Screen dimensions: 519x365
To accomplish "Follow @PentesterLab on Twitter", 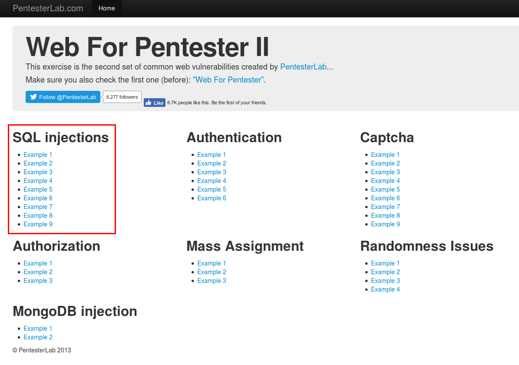I will click(x=63, y=97).
